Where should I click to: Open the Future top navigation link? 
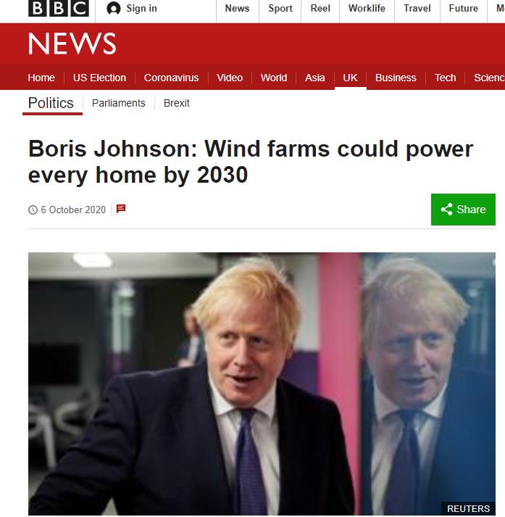(x=463, y=8)
